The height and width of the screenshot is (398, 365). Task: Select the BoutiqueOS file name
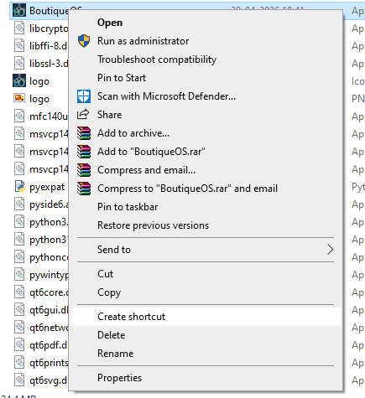click(49, 11)
